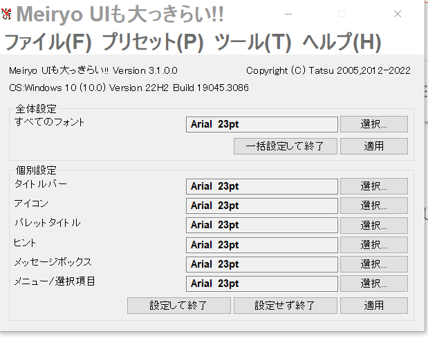The height and width of the screenshot is (338, 428).
Task: Click 選択... for アイコン
Action: [374, 206]
